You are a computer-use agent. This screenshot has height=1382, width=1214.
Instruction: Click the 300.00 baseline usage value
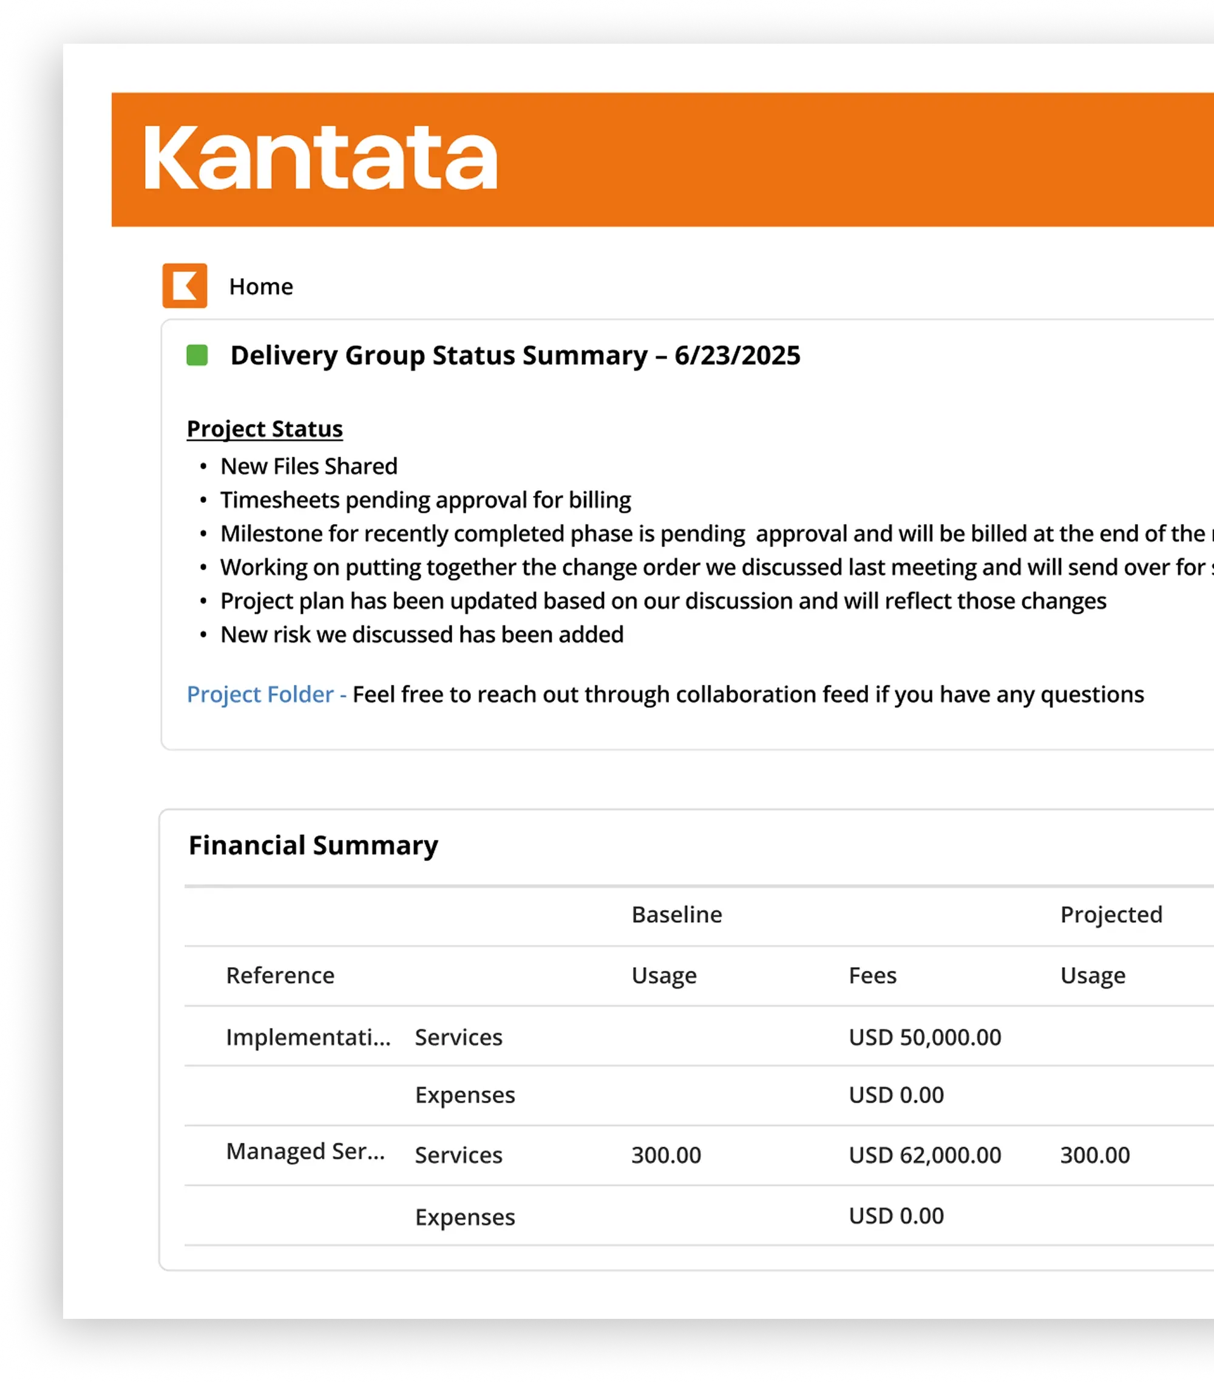666,1155
